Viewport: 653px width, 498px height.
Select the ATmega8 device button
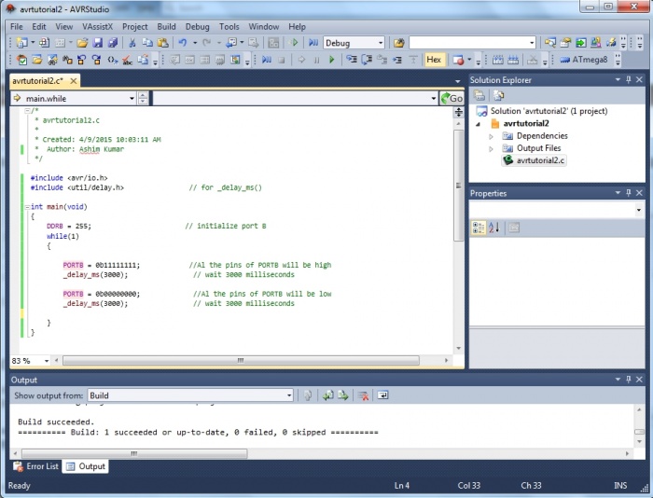[582, 60]
